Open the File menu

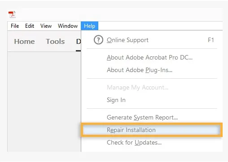coord(15,26)
